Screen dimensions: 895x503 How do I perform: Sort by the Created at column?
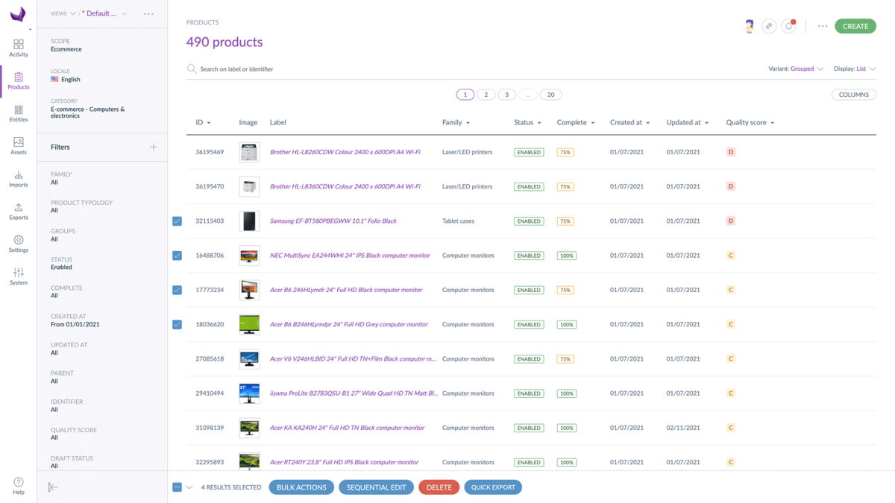[x=629, y=122]
